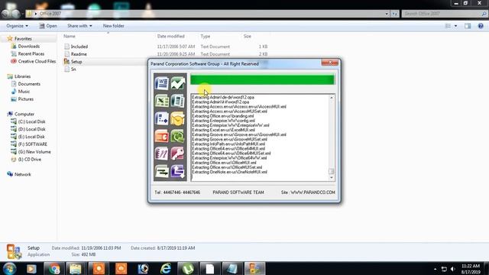This screenshot has width=489, height=275.
Task: Open Creative Cloud Files in navigation pane
Action: pyautogui.click(x=33, y=61)
